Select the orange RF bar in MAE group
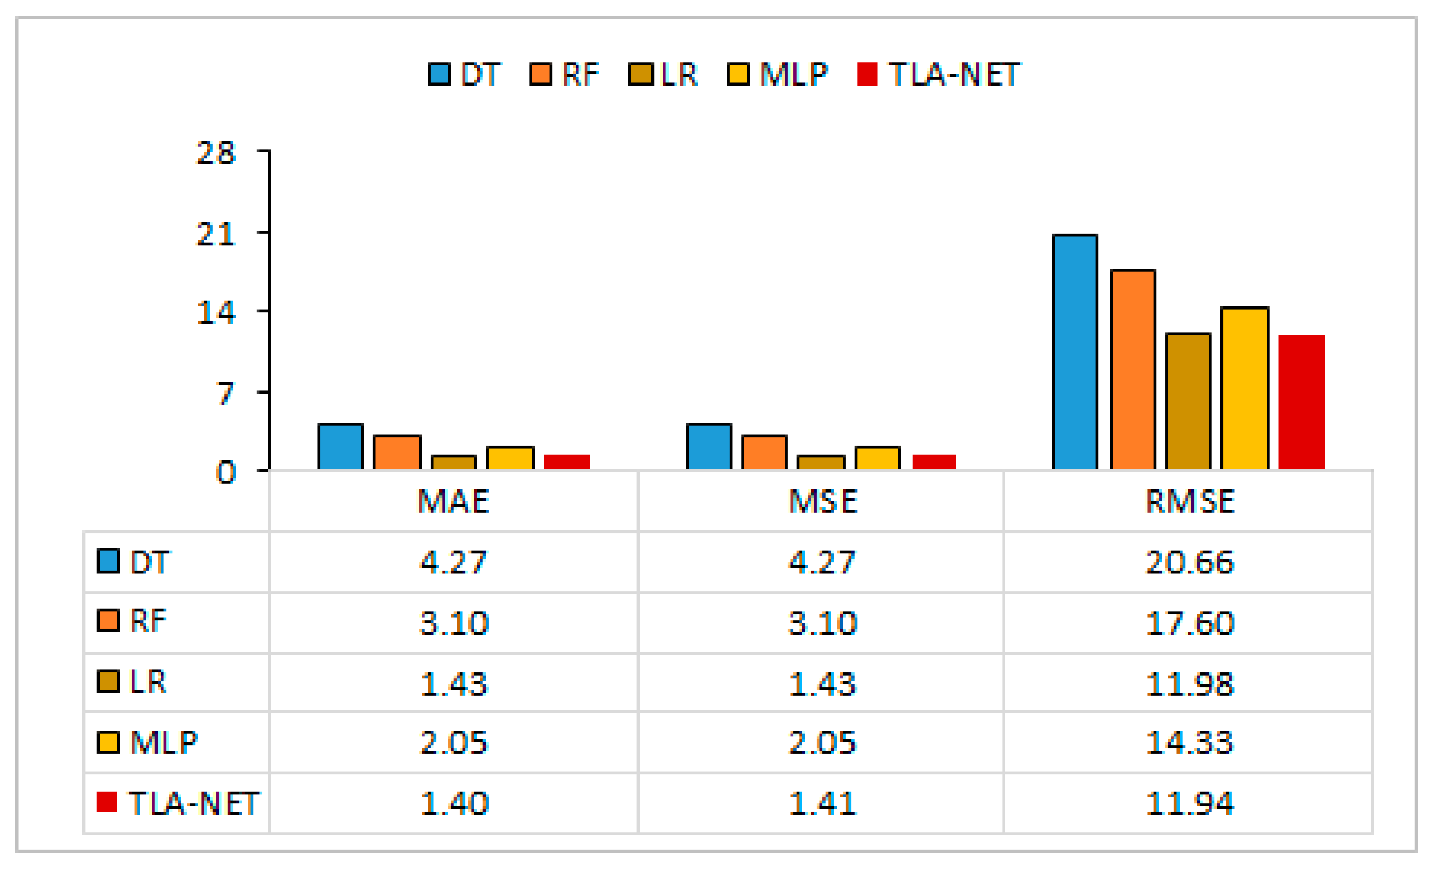1434x869 pixels. tap(397, 452)
